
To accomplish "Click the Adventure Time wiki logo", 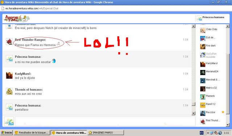I will click(x=17, y=18).
